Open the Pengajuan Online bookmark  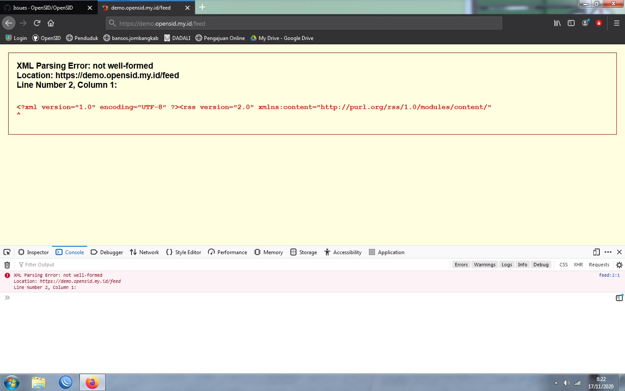(220, 38)
